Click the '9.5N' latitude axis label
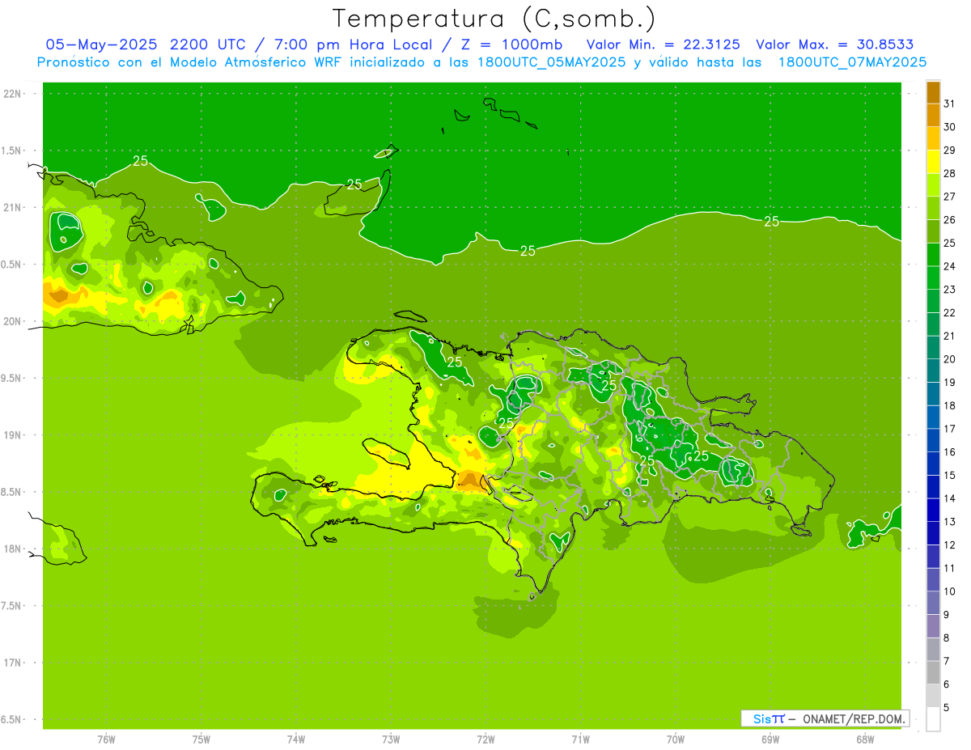 click(x=11, y=378)
